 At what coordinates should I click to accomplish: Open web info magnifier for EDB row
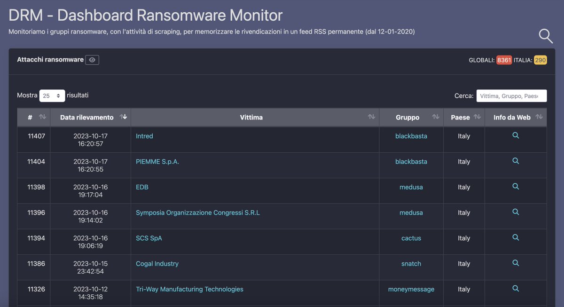516,186
